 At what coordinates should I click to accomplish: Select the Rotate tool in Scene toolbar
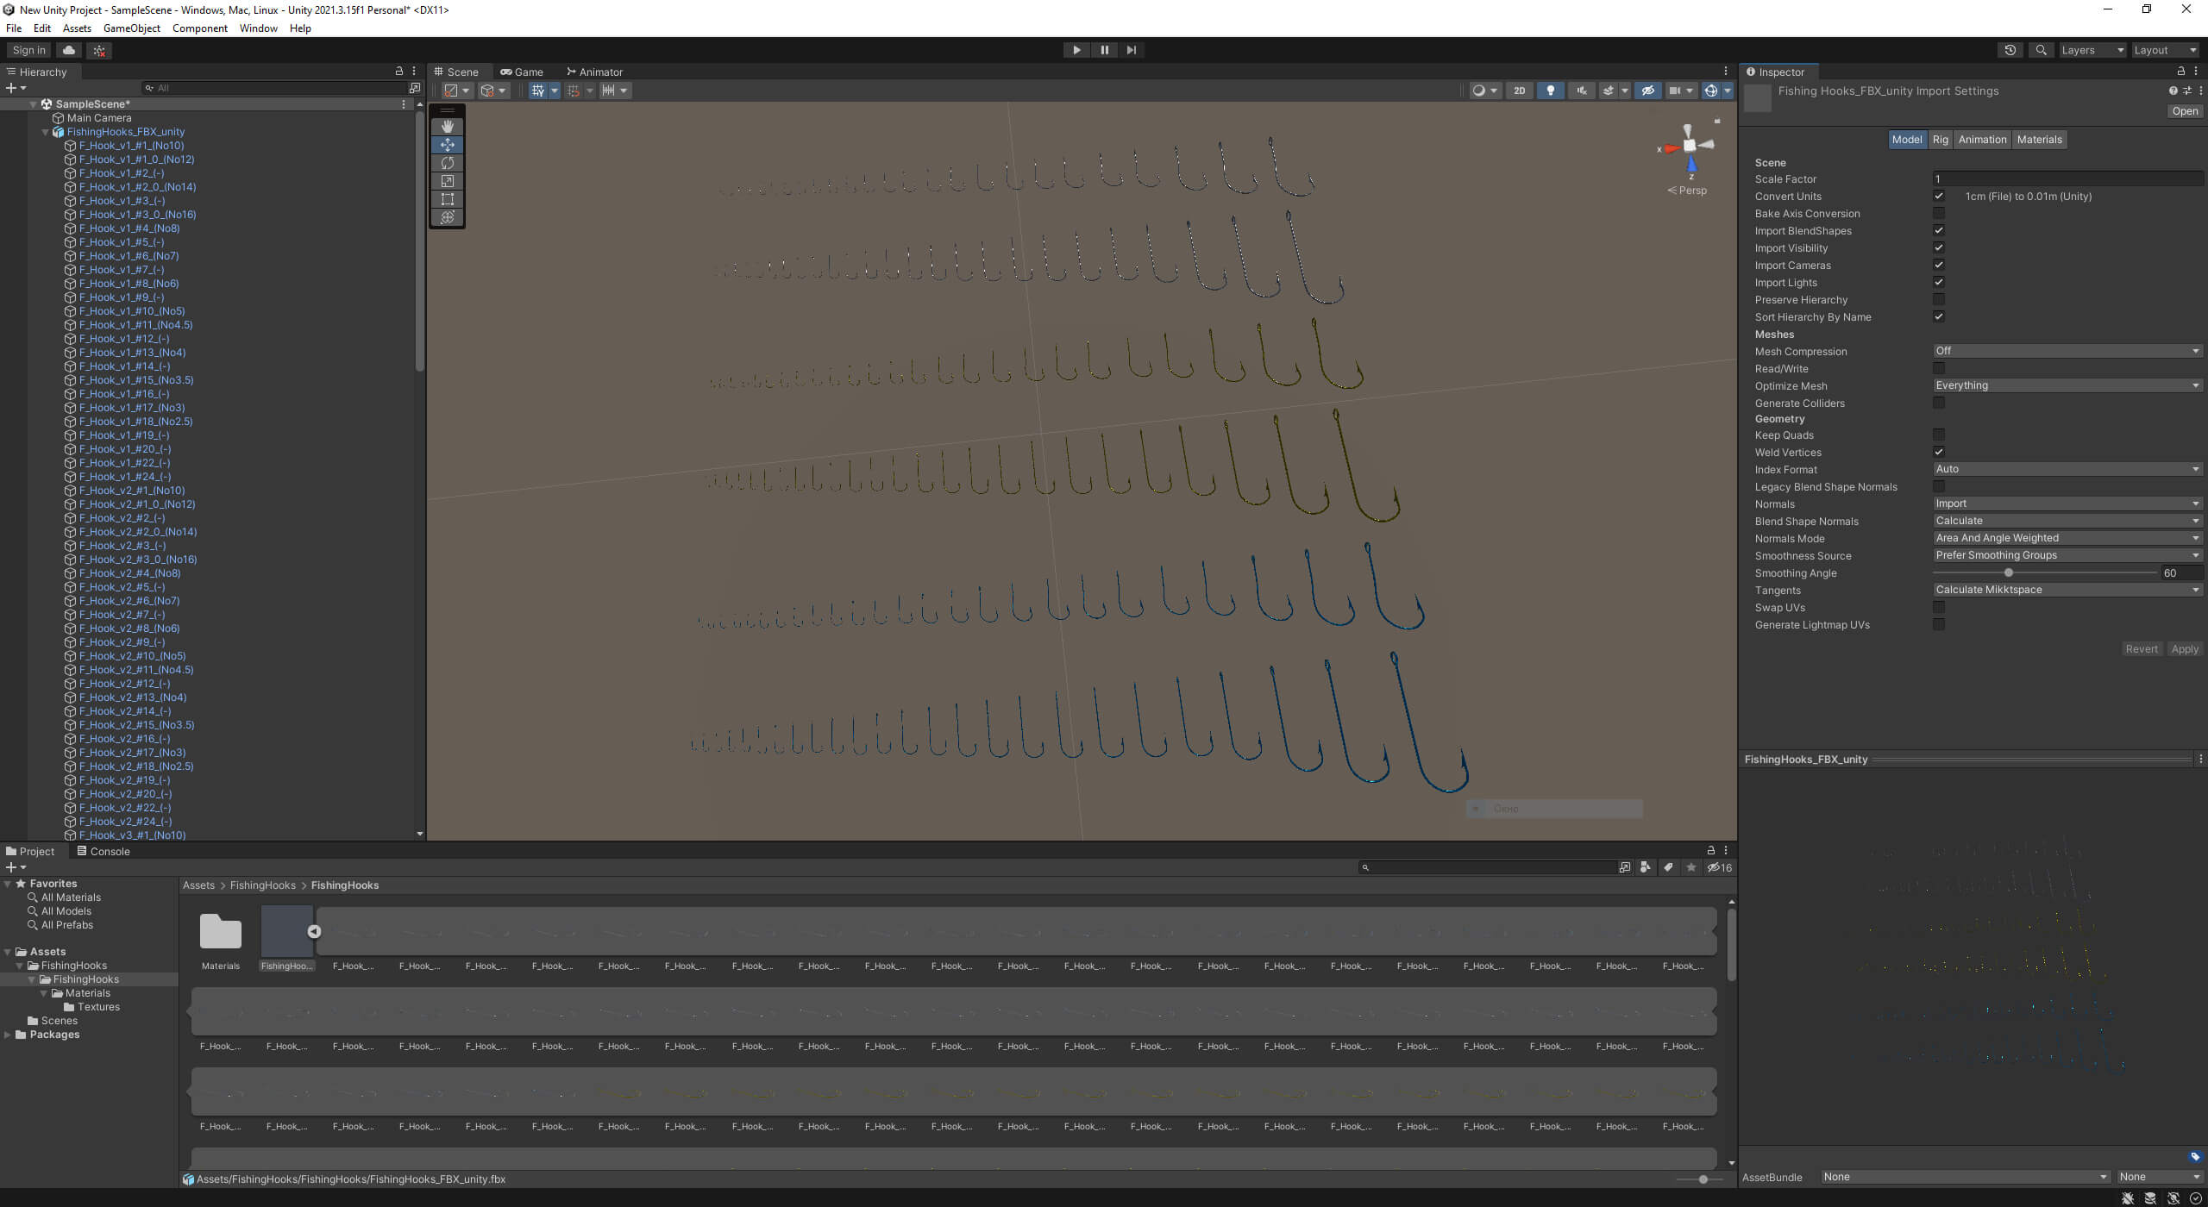447,163
